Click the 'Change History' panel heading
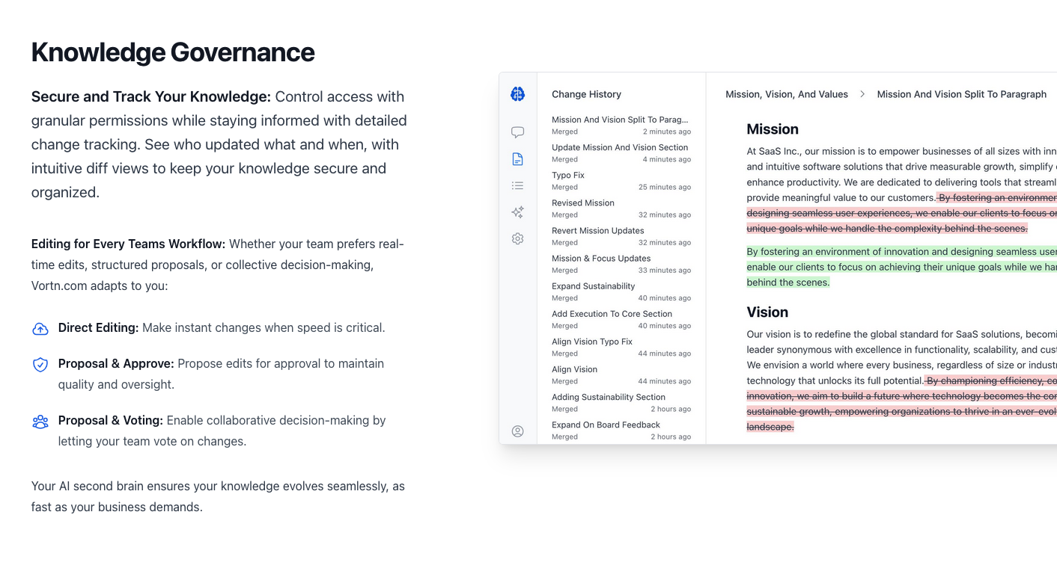The image size is (1057, 583). click(586, 94)
